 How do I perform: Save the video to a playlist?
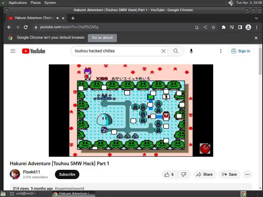click(230, 174)
